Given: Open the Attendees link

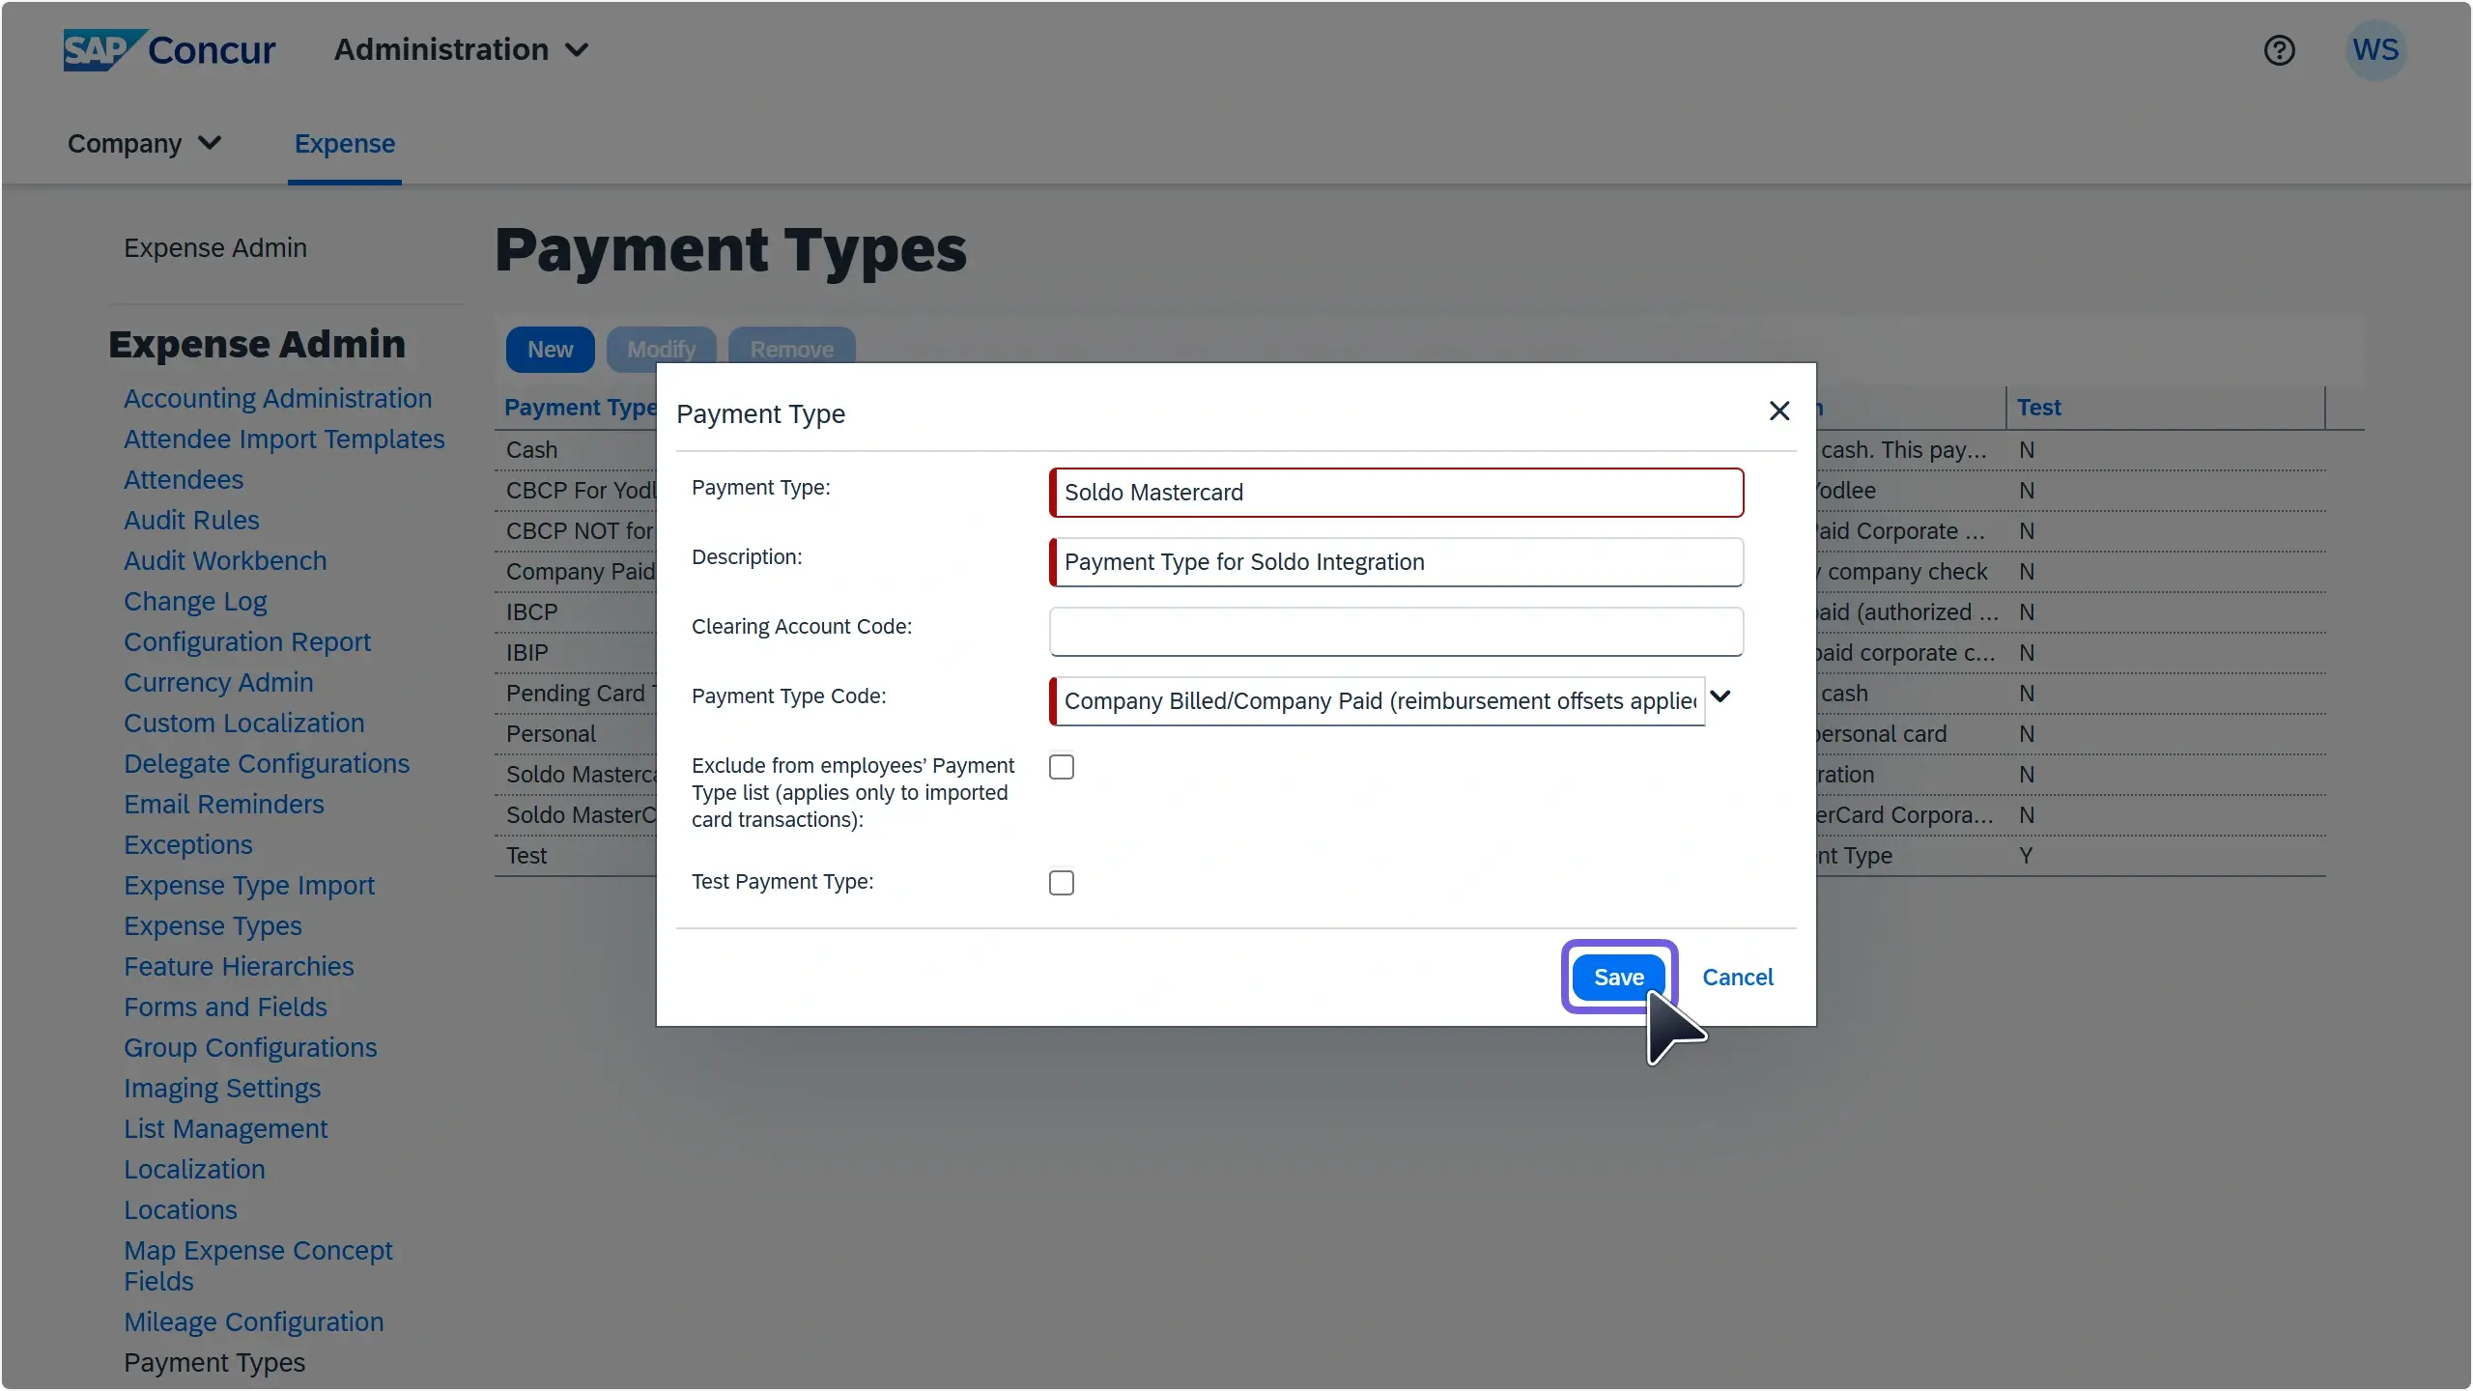Looking at the screenshot, I should click(184, 479).
